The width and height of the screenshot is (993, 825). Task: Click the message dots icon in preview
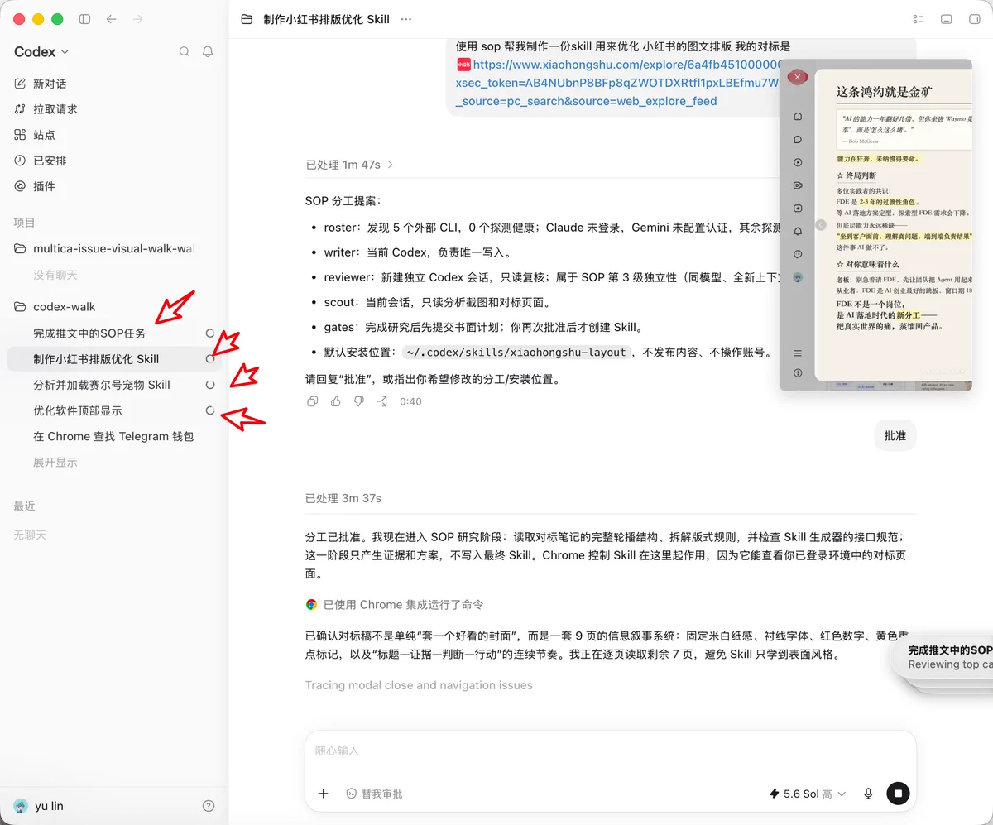798,254
